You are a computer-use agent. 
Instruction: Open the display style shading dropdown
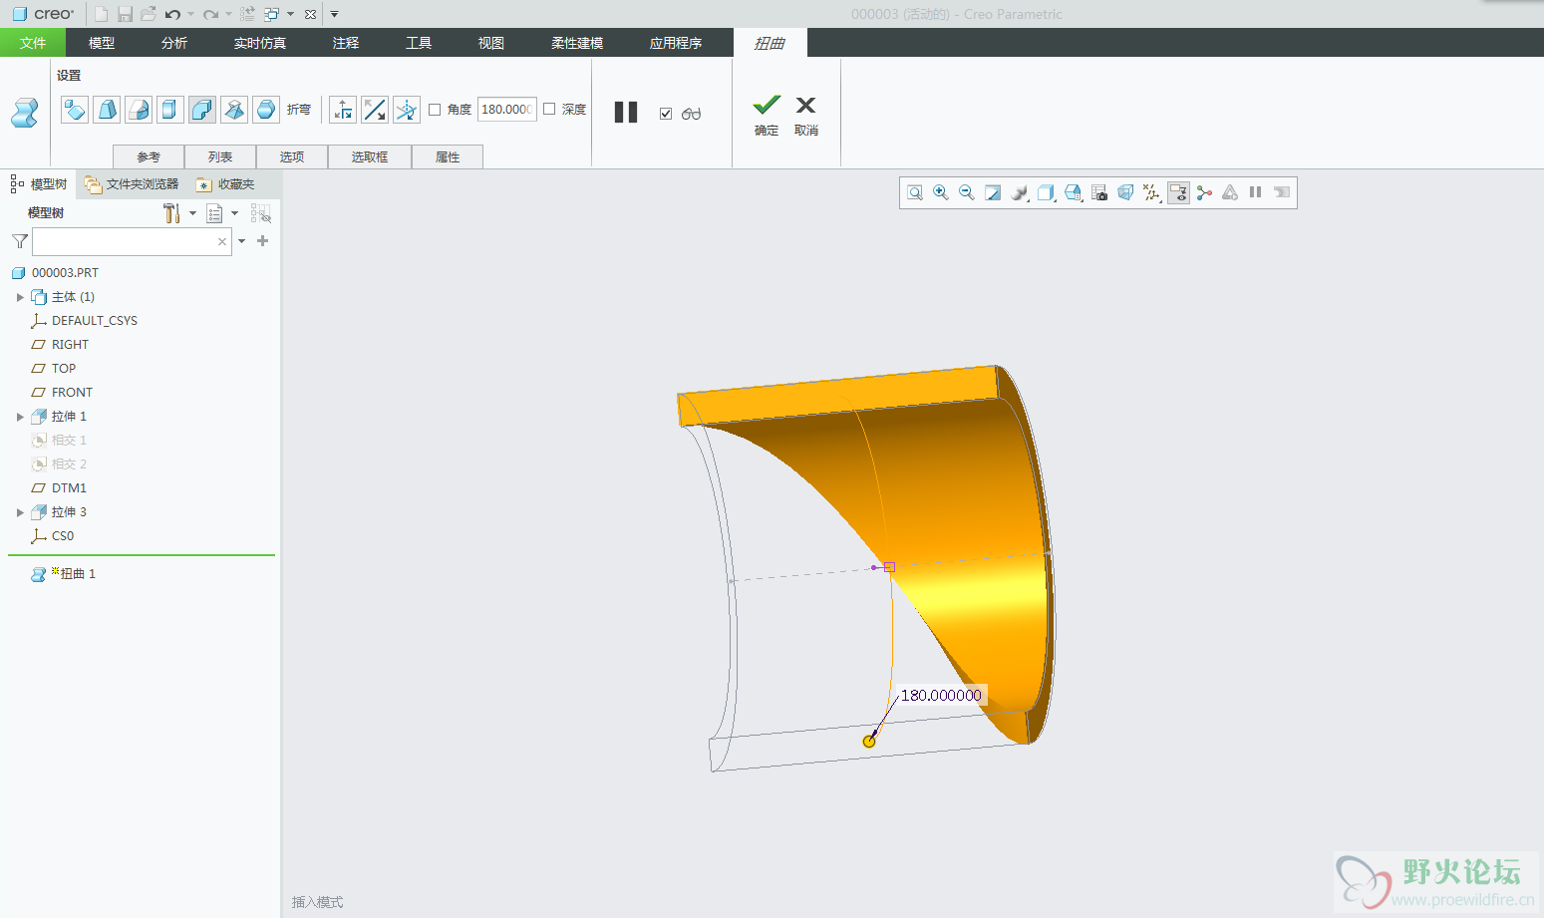tap(1020, 192)
